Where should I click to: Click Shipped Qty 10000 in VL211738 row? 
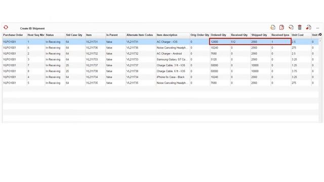[x=255, y=71]
